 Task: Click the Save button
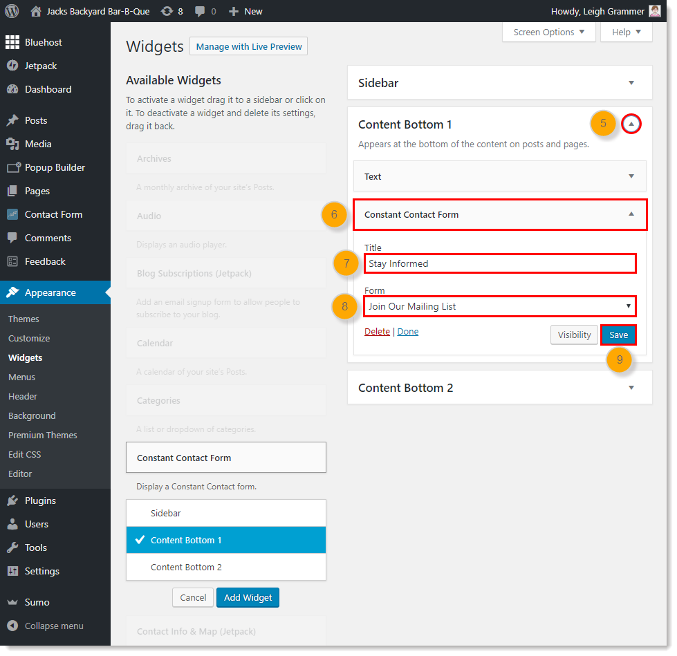pos(618,335)
